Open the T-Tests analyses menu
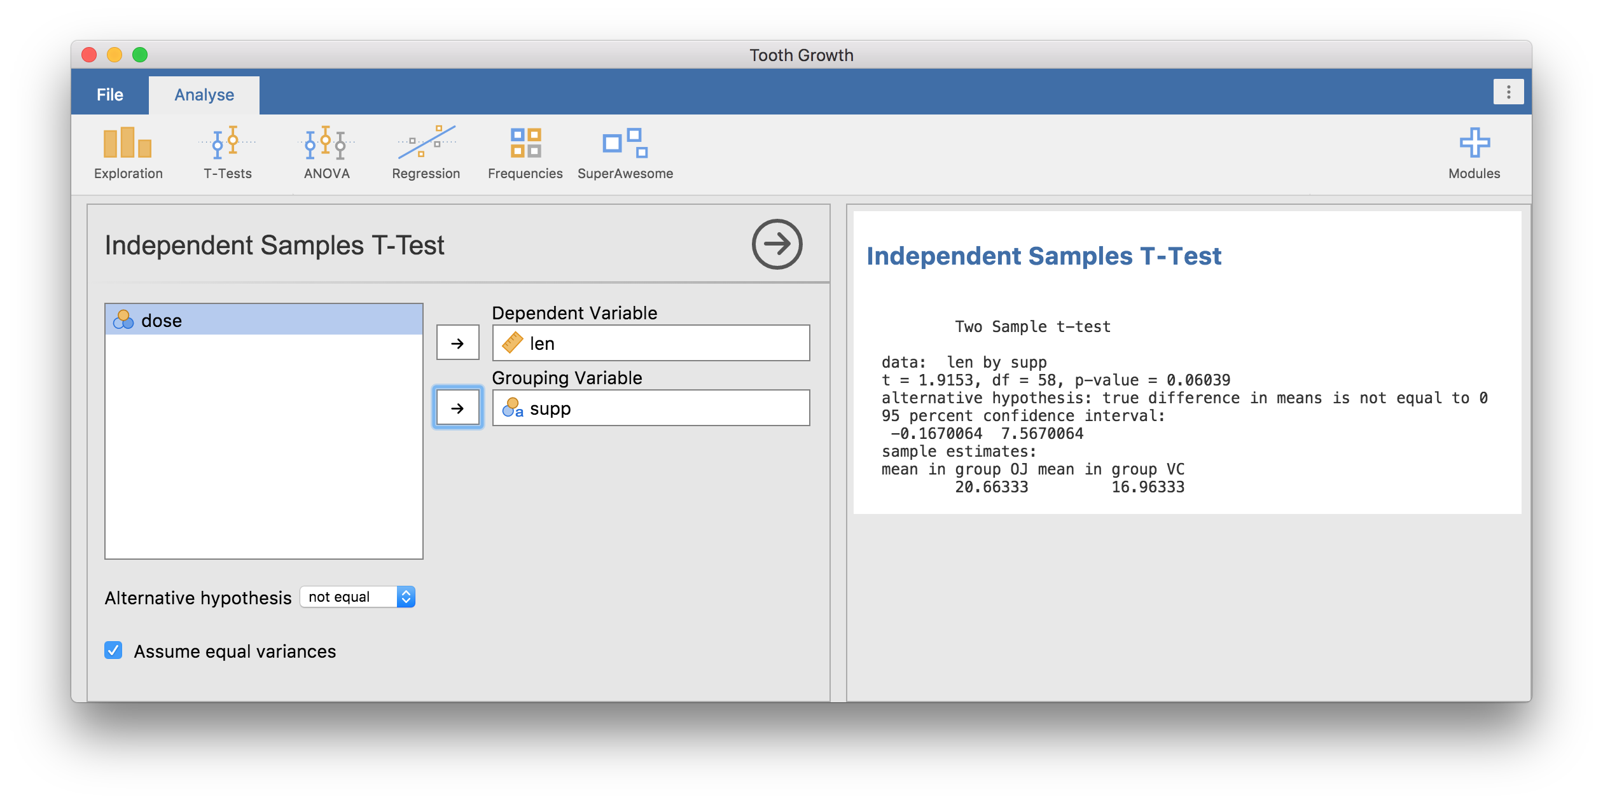 [x=227, y=153]
